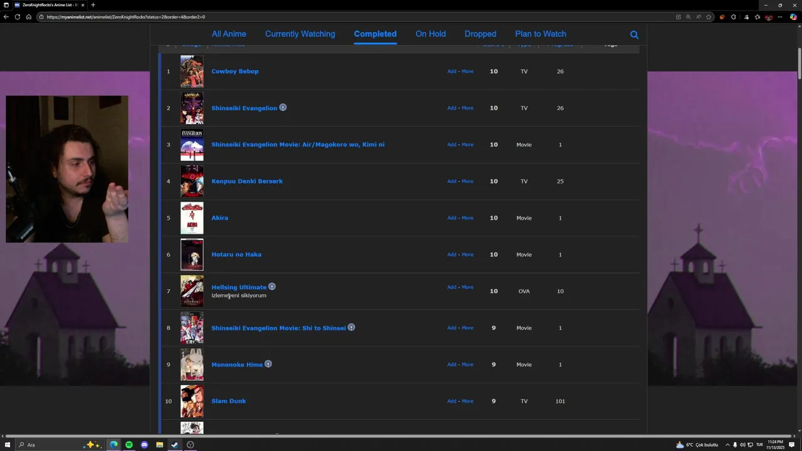
Task: Open Shinseiki Evangelion Movie: Air/Magokoro wo, Kimi ni
Action: point(298,145)
